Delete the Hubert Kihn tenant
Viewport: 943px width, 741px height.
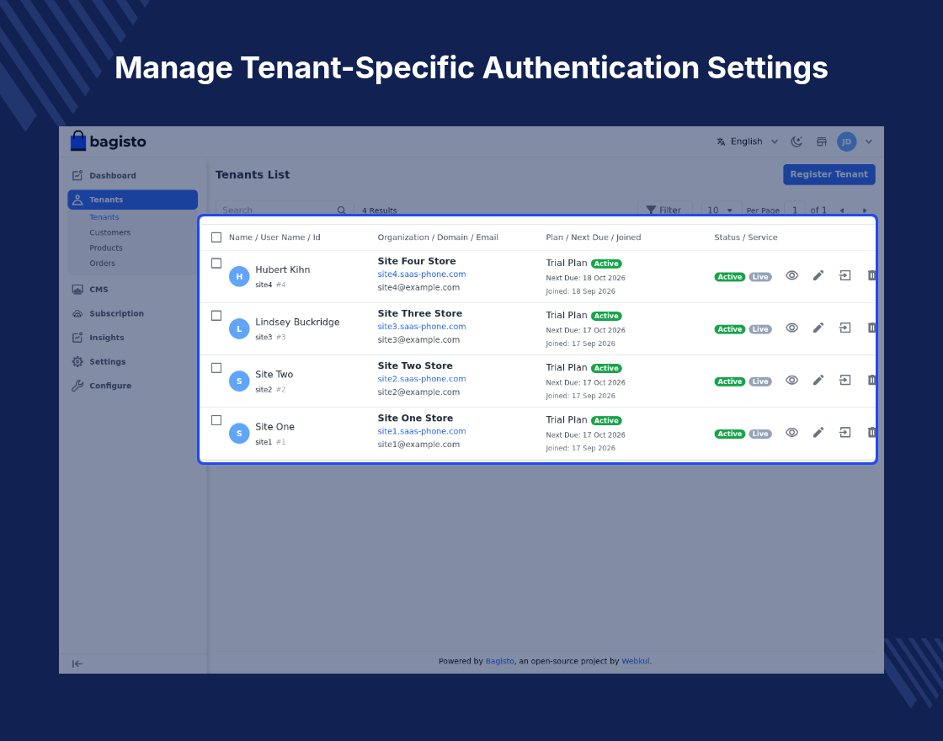coord(871,275)
